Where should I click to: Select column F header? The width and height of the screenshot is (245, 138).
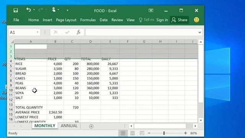point(127,42)
